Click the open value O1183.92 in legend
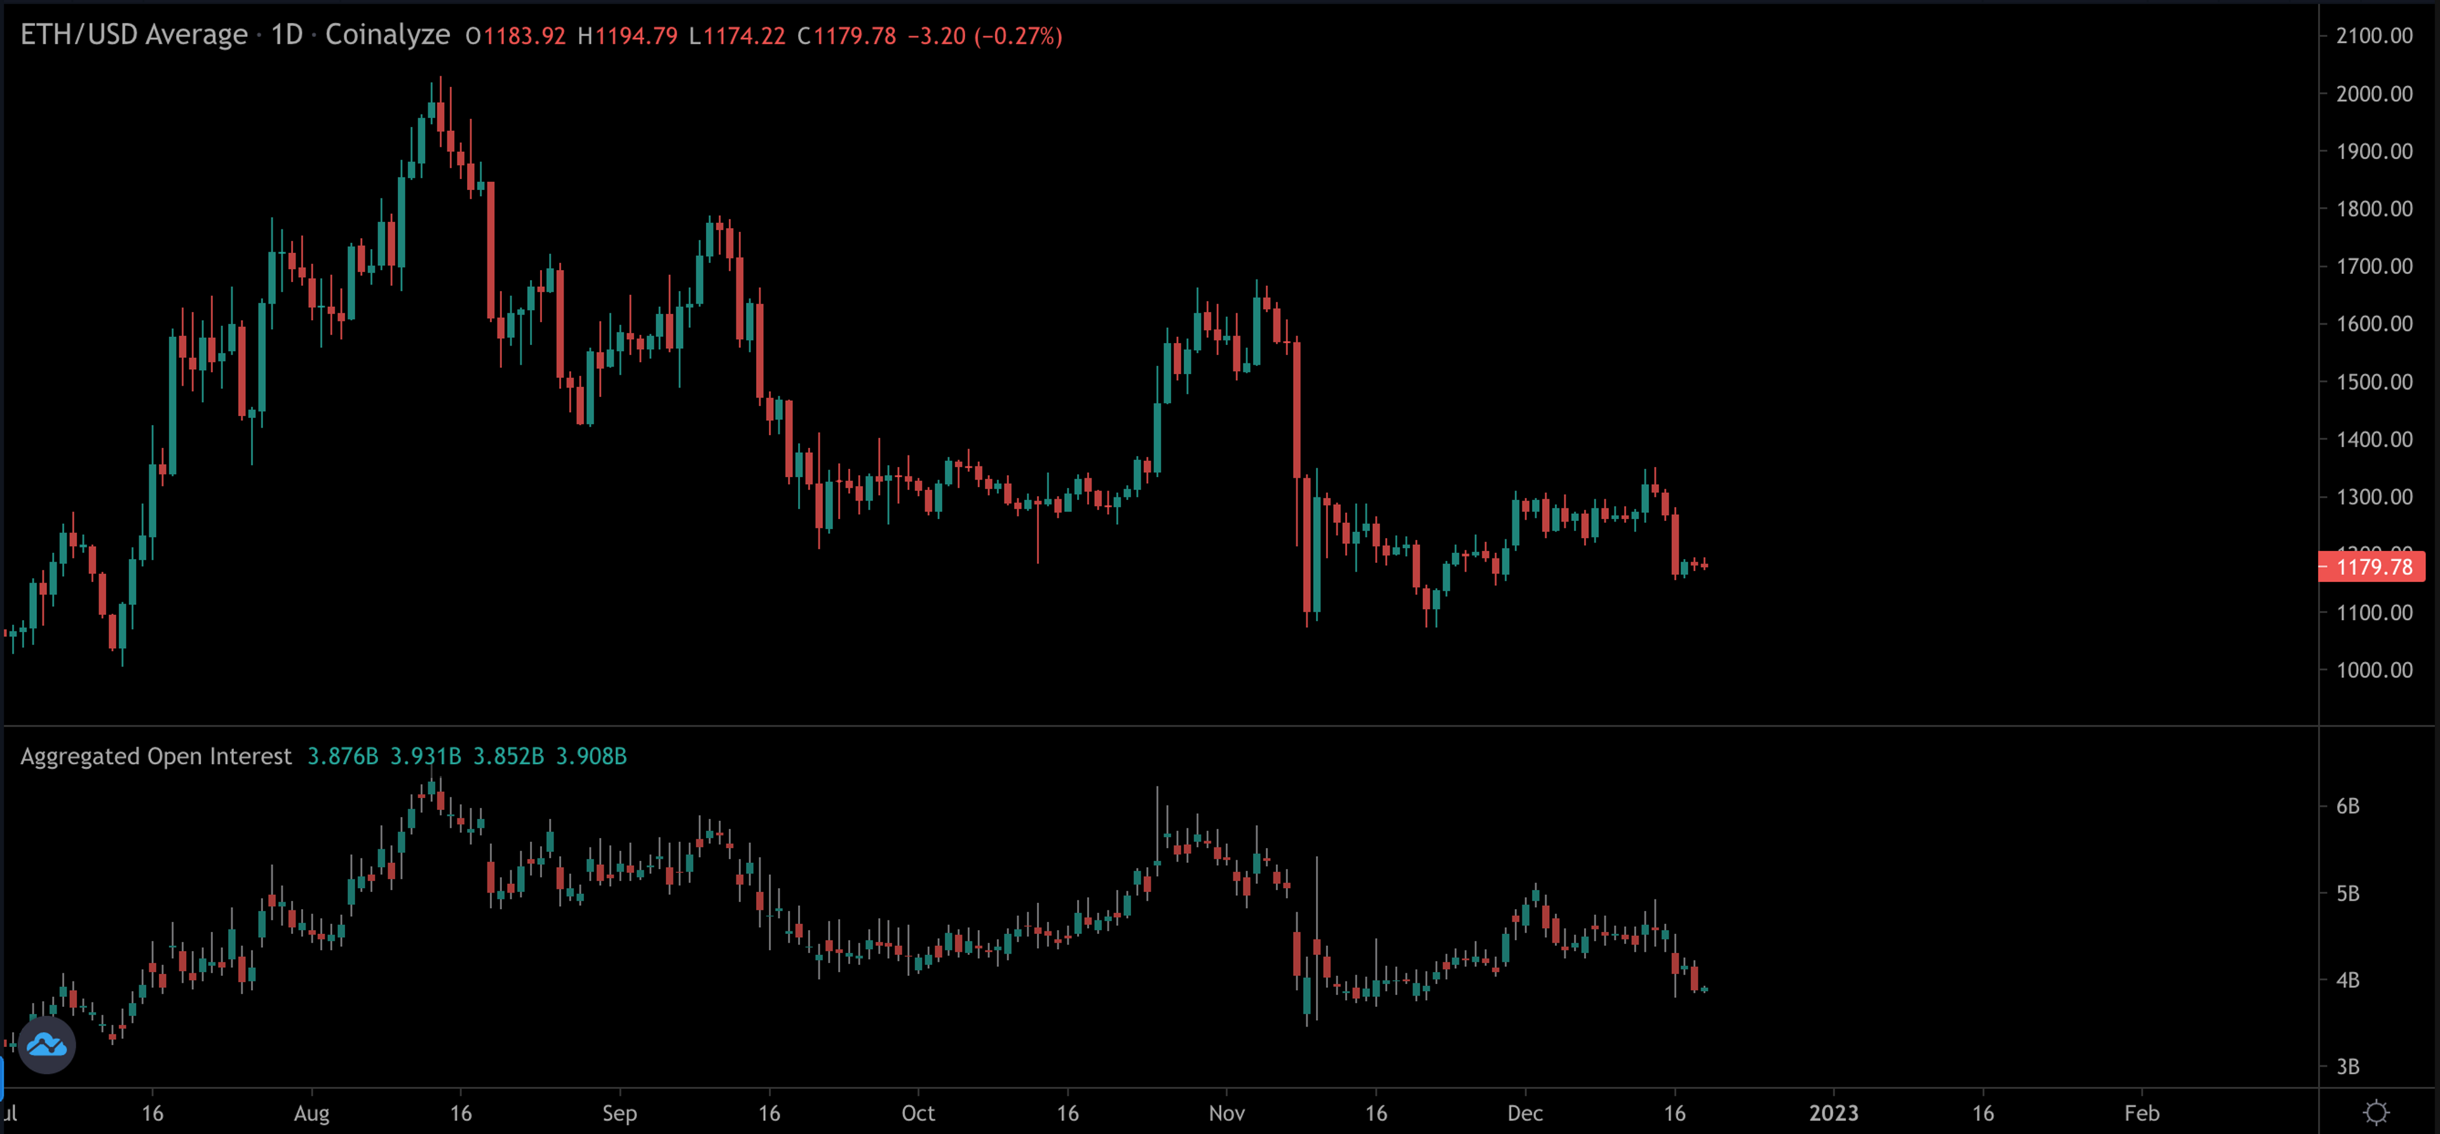This screenshot has height=1134, width=2440. point(515,36)
